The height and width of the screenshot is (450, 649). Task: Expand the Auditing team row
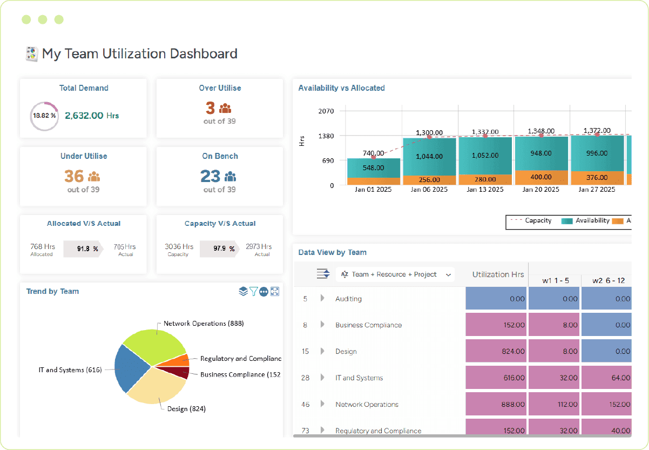[x=321, y=298]
